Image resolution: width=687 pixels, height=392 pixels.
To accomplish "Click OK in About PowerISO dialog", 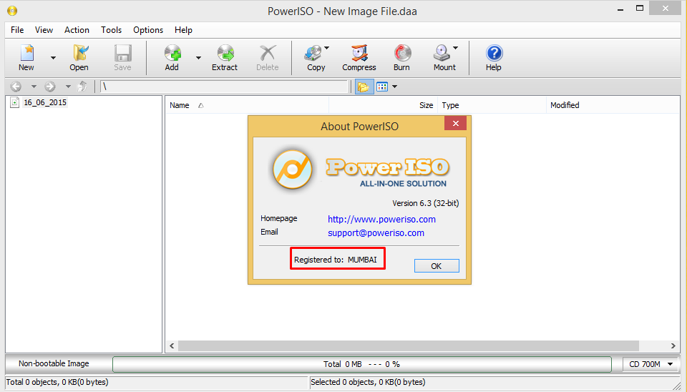I will pos(437,266).
